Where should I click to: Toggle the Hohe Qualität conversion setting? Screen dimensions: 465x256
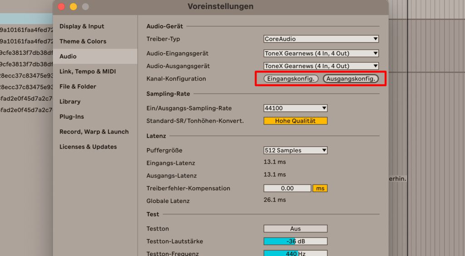295,121
